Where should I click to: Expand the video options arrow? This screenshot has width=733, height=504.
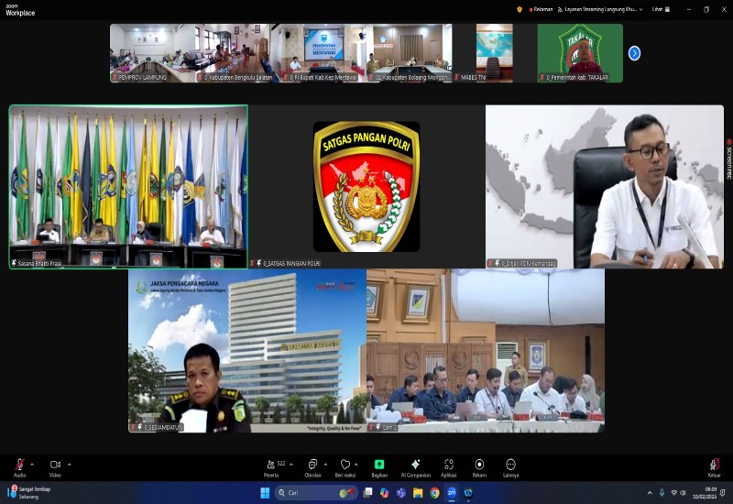[69, 464]
